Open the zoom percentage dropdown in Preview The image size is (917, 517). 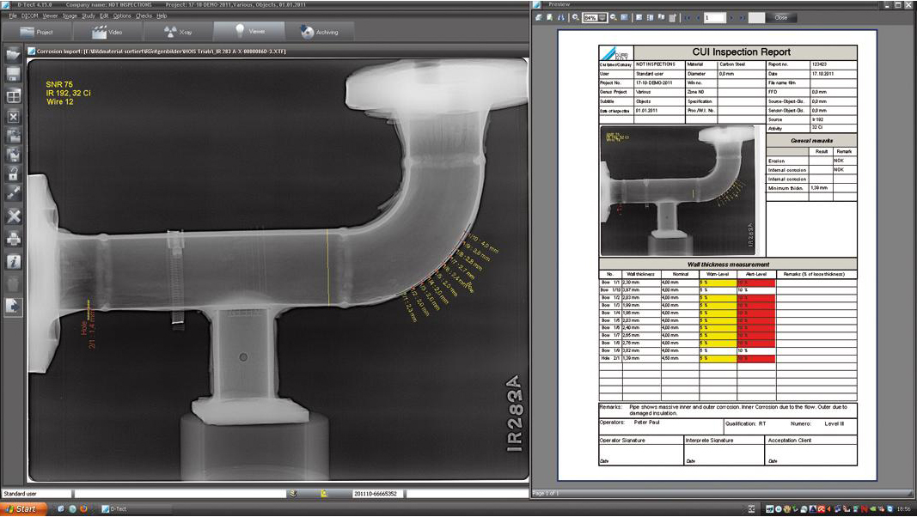[x=602, y=17]
